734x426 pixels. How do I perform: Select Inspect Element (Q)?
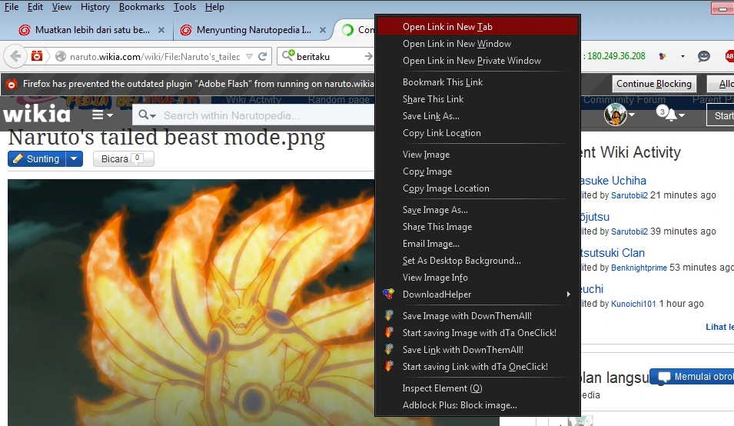coord(477,388)
